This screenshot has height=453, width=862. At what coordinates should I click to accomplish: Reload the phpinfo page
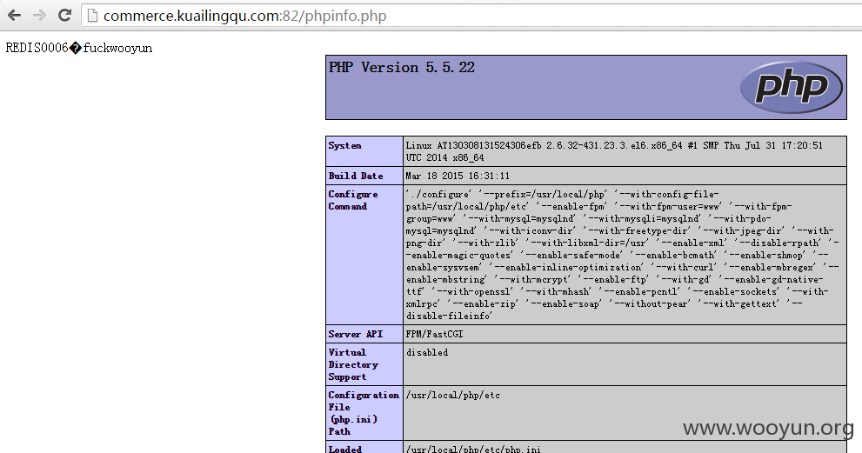[65, 15]
